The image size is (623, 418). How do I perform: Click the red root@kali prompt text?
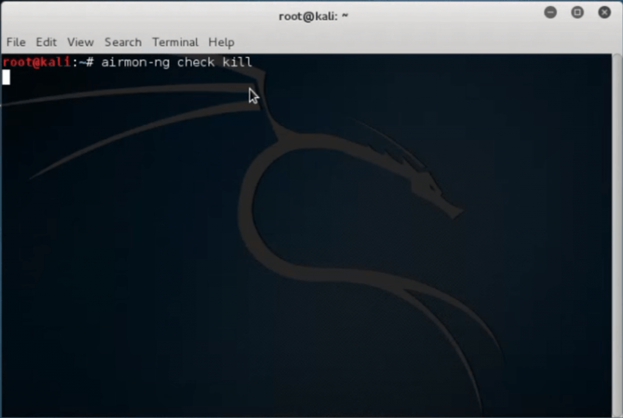pos(37,62)
